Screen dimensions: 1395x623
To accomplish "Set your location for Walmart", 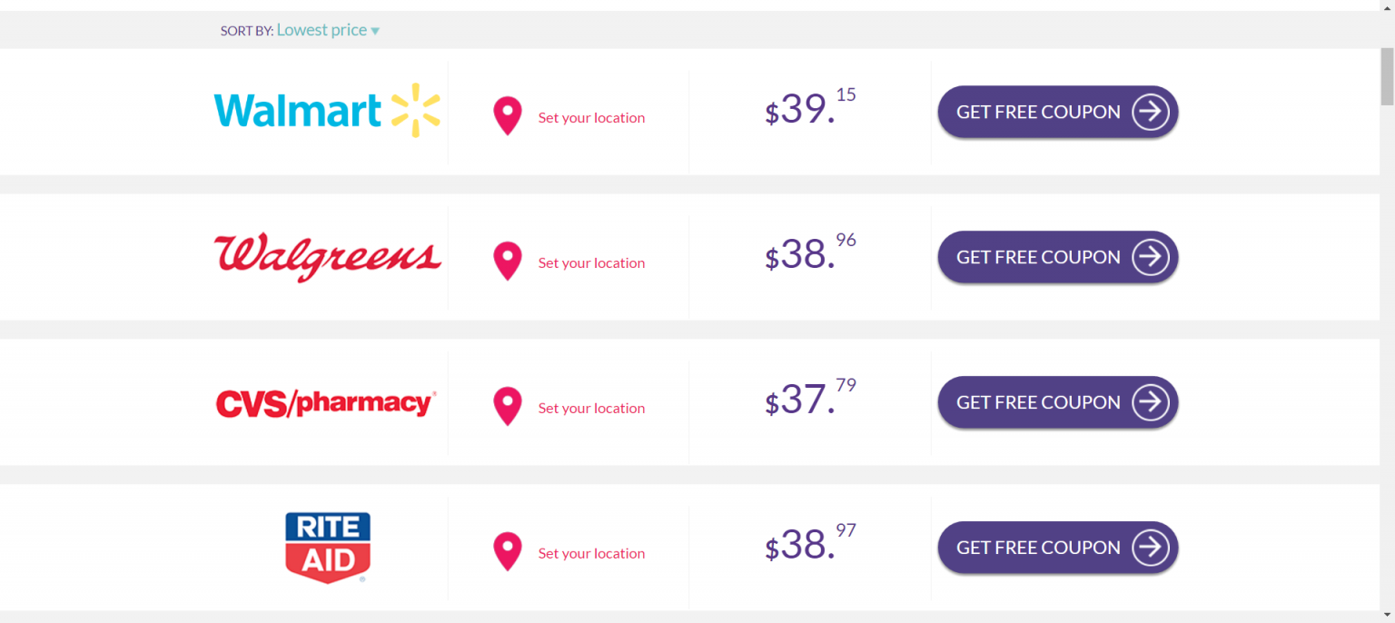I will (x=591, y=118).
